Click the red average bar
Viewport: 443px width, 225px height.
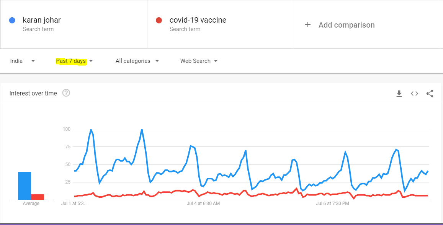coord(38,197)
